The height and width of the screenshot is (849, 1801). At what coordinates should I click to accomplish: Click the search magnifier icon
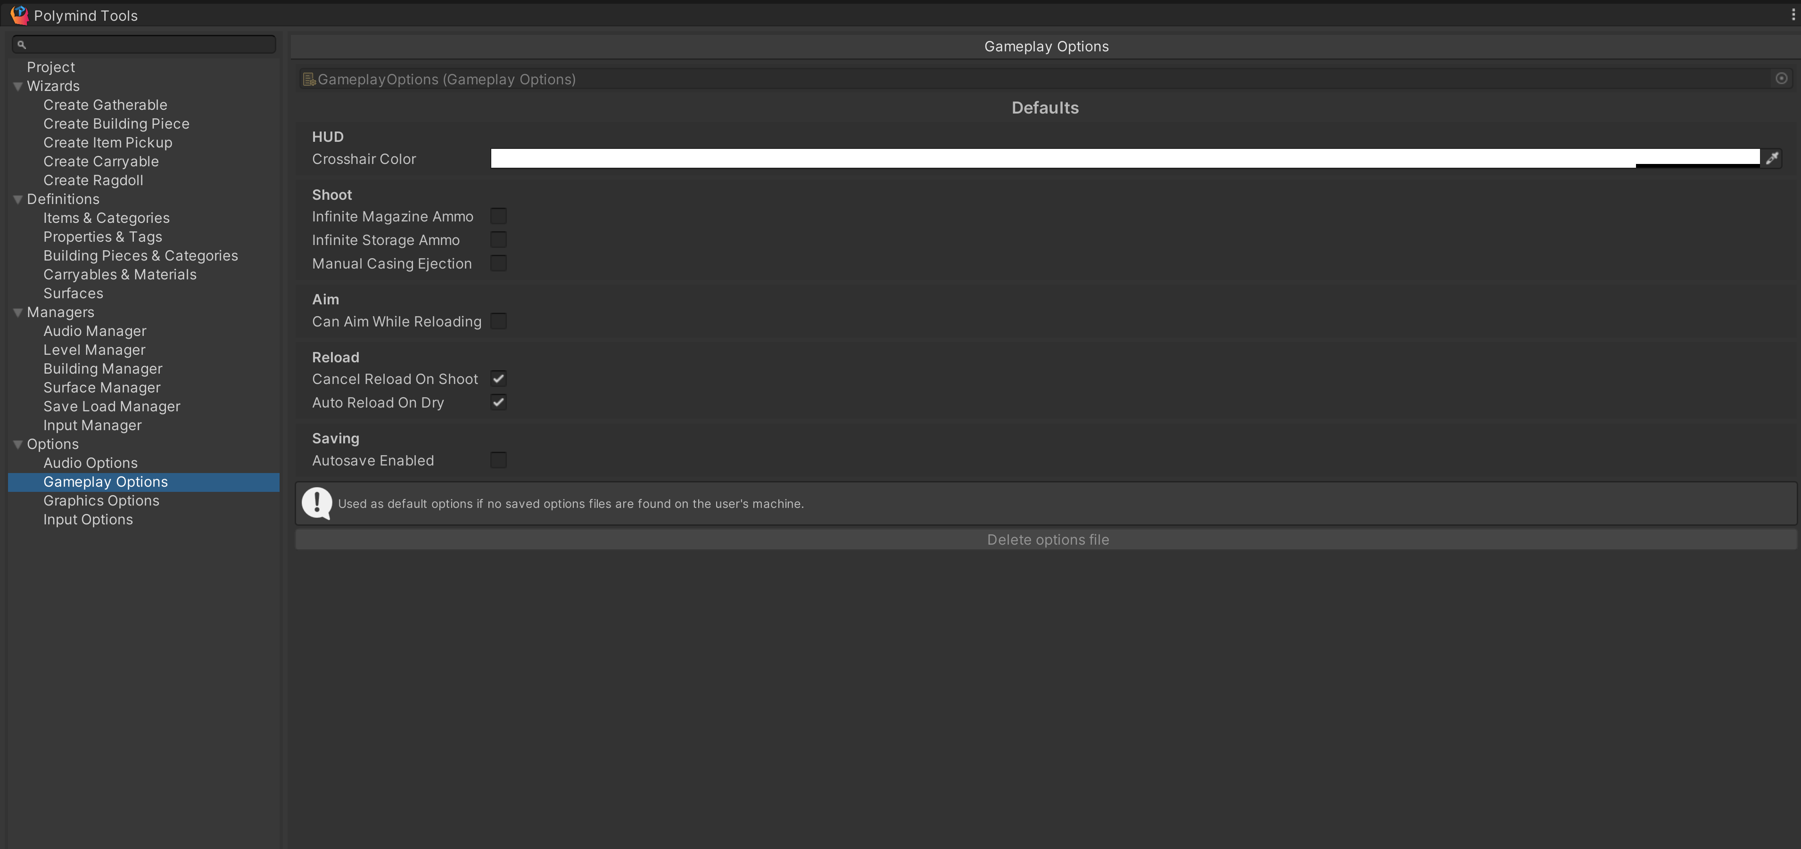pos(22,45)
